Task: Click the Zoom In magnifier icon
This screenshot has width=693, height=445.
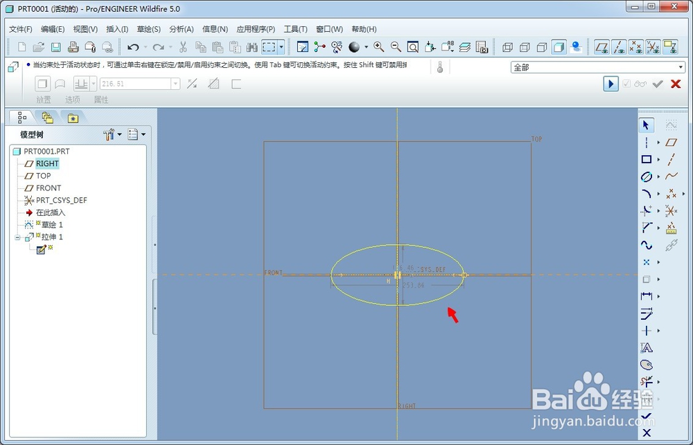Action: 379,47
